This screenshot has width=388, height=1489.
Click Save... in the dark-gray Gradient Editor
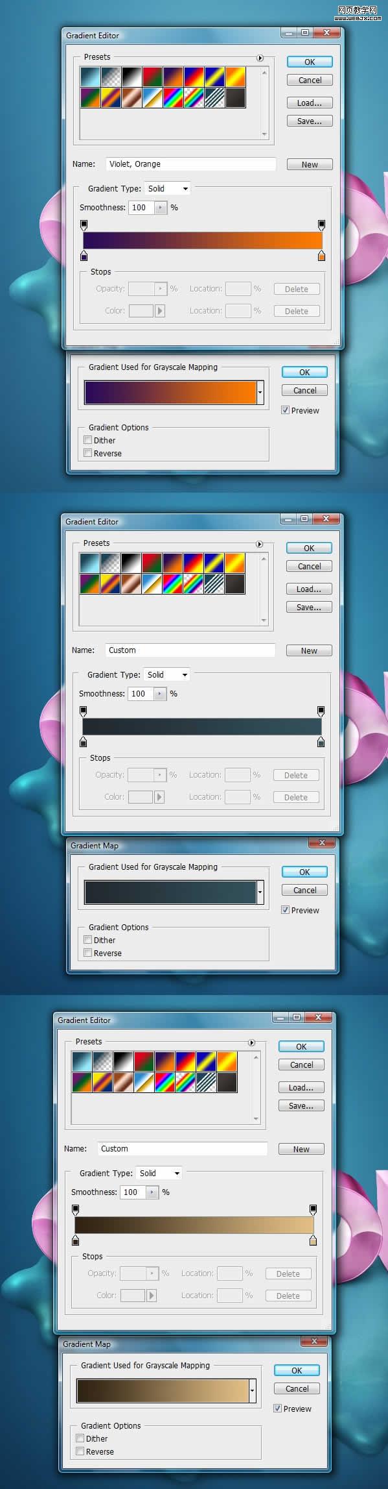[x=309, y=608]
